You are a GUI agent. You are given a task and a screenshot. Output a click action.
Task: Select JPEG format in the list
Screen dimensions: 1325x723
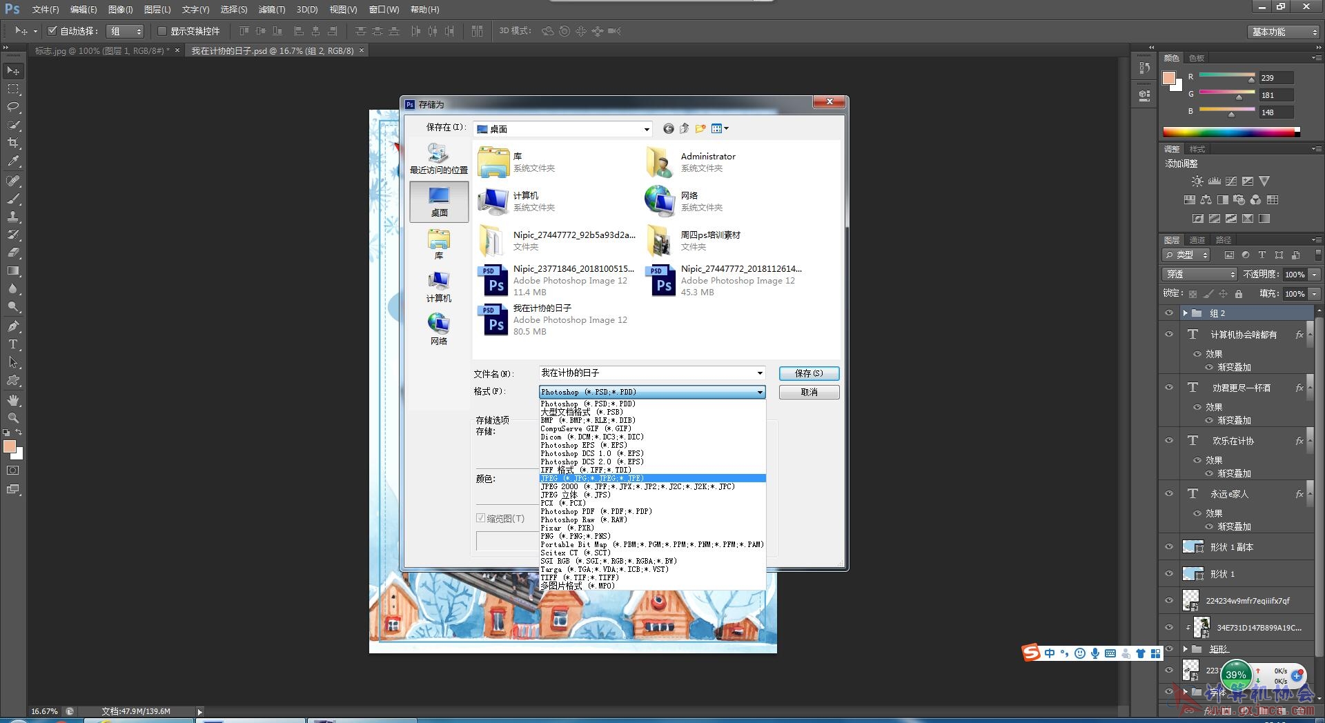[652, 478]
